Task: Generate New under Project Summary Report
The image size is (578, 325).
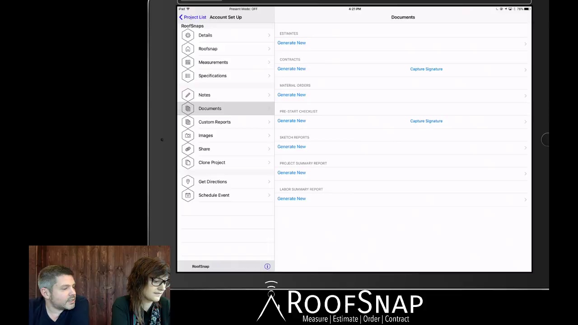Action: point(291,172)
